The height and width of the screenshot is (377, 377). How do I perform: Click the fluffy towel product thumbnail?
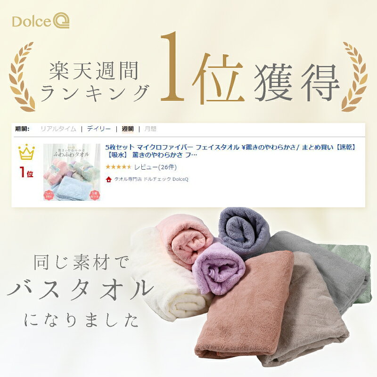tap(72, 172)
